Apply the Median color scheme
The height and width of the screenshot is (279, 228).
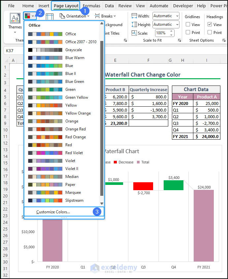click(x=62, y=177)
